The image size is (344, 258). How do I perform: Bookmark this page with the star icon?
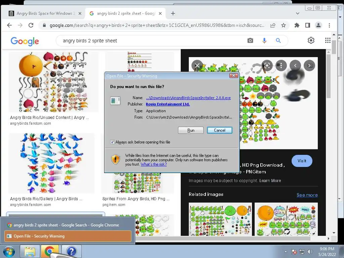point(284,25)
